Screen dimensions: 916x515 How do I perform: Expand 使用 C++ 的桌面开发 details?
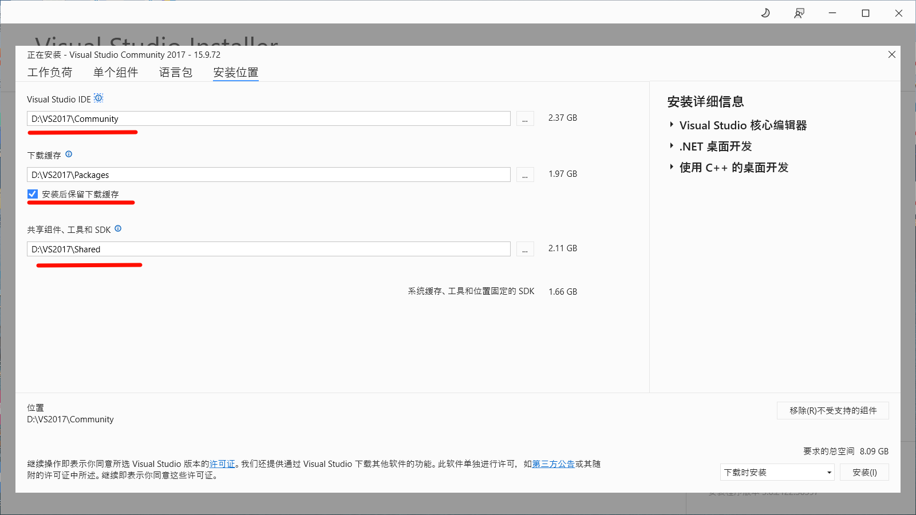[672, 167]
